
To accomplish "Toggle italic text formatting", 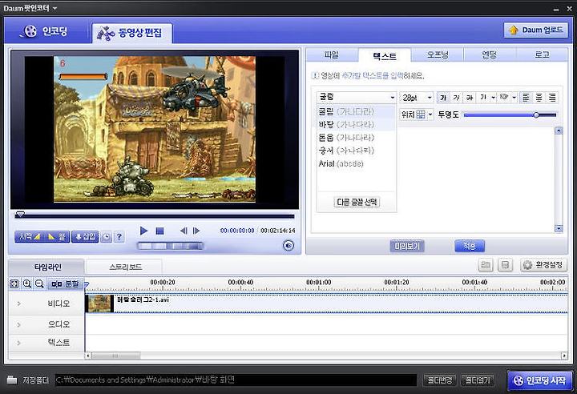I will [x=456, y=98].
